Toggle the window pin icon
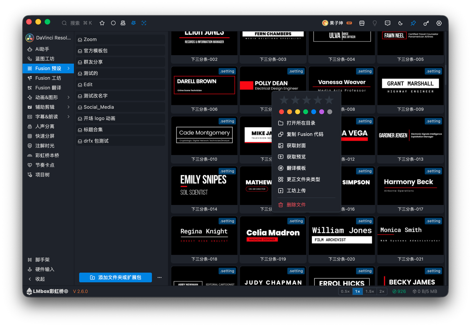This screenshot has width=471, height=327. [413, 23]
